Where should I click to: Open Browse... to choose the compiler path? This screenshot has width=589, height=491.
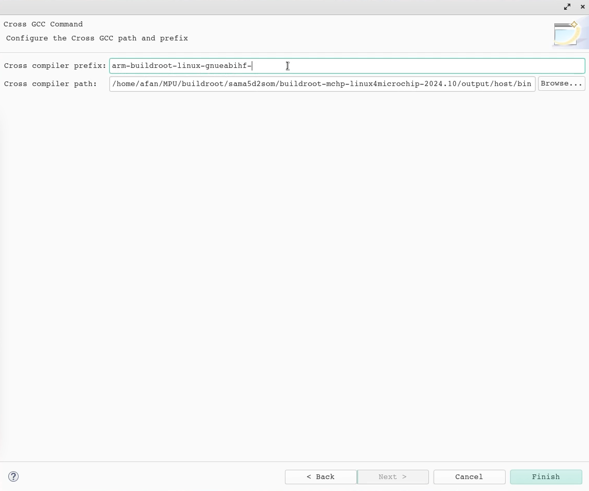pyautogui.click(x=562, y=83)
